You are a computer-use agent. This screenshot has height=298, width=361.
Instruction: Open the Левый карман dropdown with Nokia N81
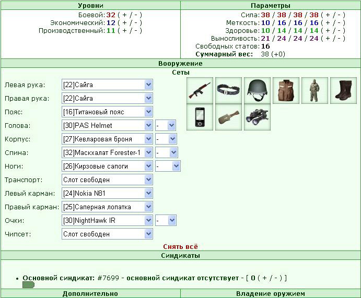107,194
